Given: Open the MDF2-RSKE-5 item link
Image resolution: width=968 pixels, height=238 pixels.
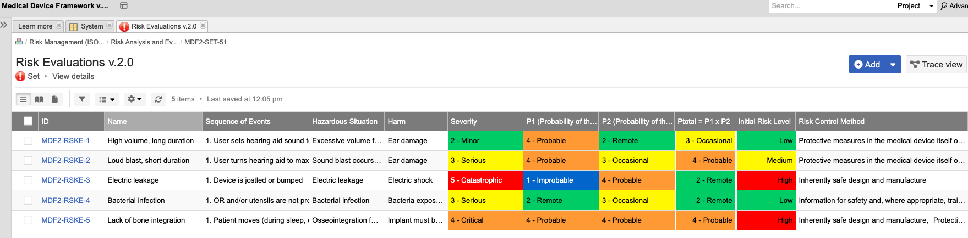Looking at the screenshot, I should click(x=65, y=220).
